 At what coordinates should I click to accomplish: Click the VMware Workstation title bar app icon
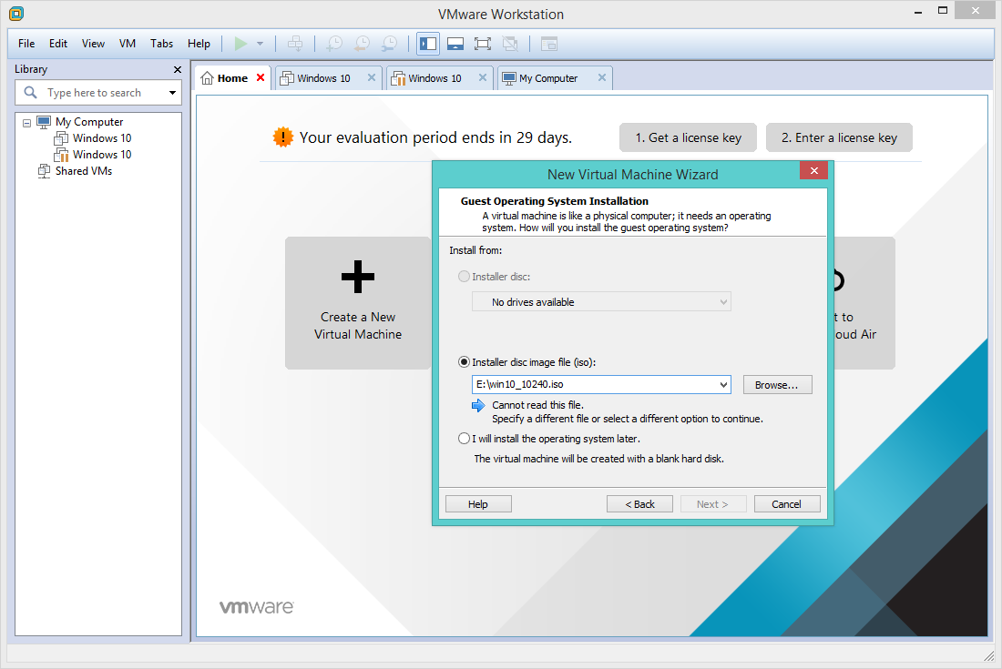point(16,14)
